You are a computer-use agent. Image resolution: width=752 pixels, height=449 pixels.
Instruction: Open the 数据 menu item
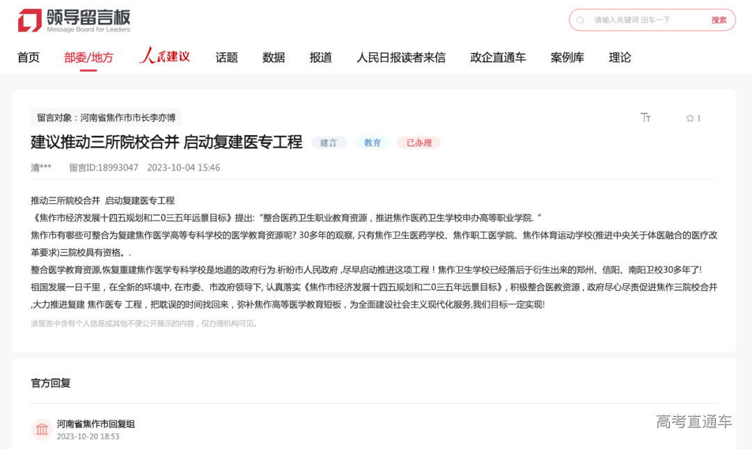(x=274, y=58)
